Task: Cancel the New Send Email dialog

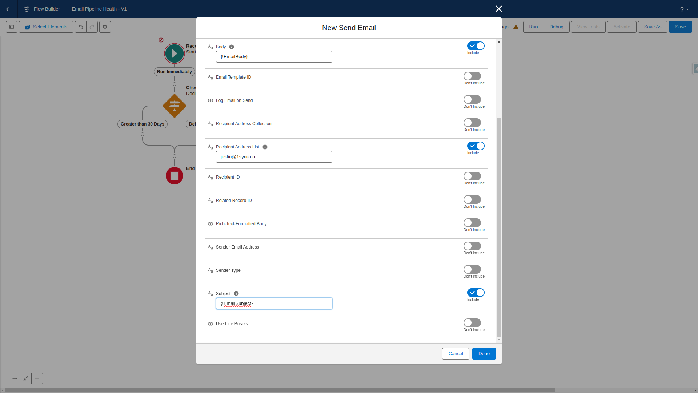Action: pyautogui.click(x=455, y=353)
